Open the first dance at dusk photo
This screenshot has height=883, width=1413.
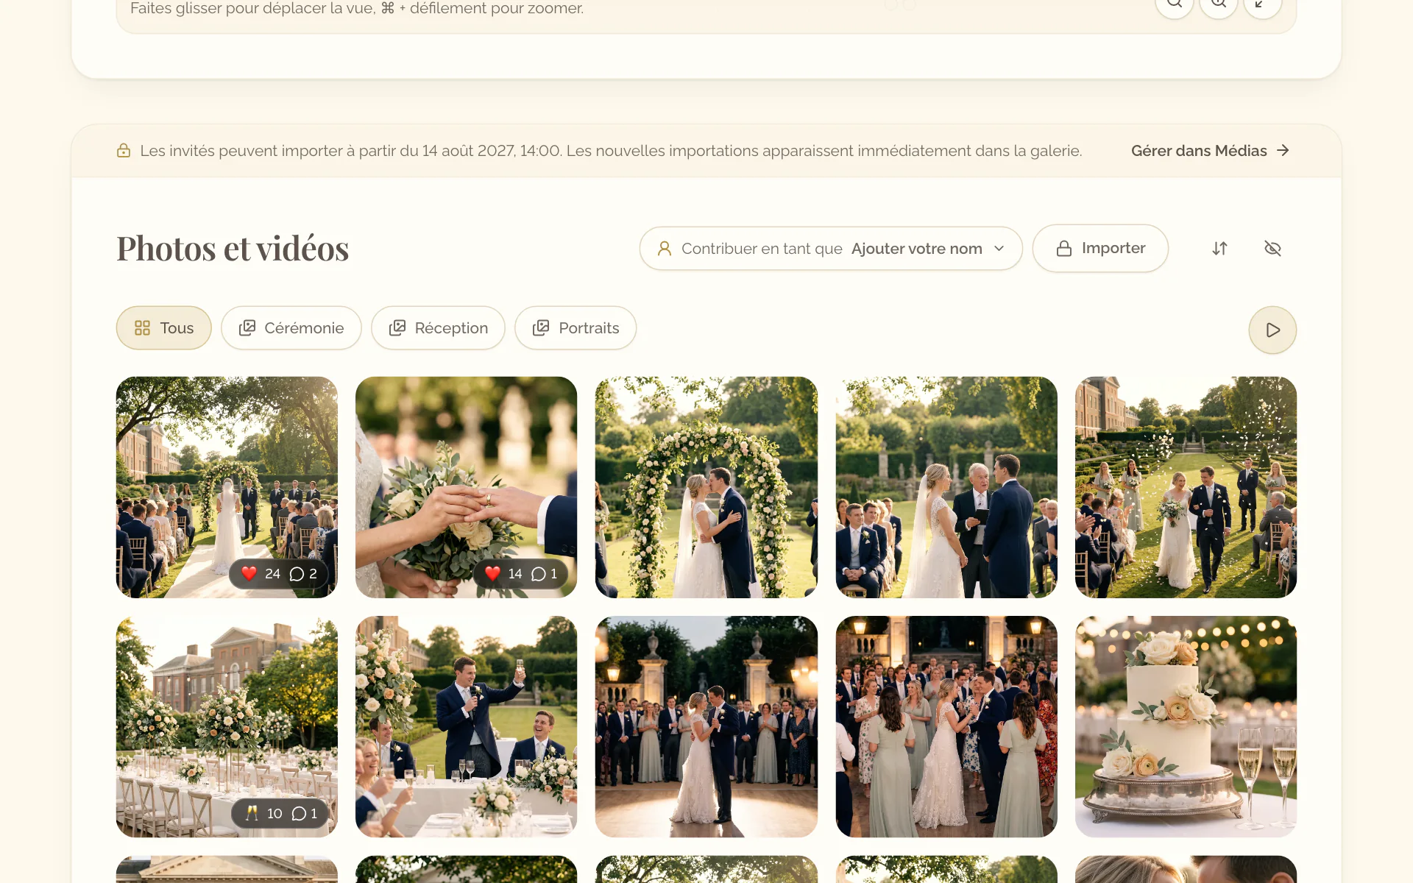706,727
